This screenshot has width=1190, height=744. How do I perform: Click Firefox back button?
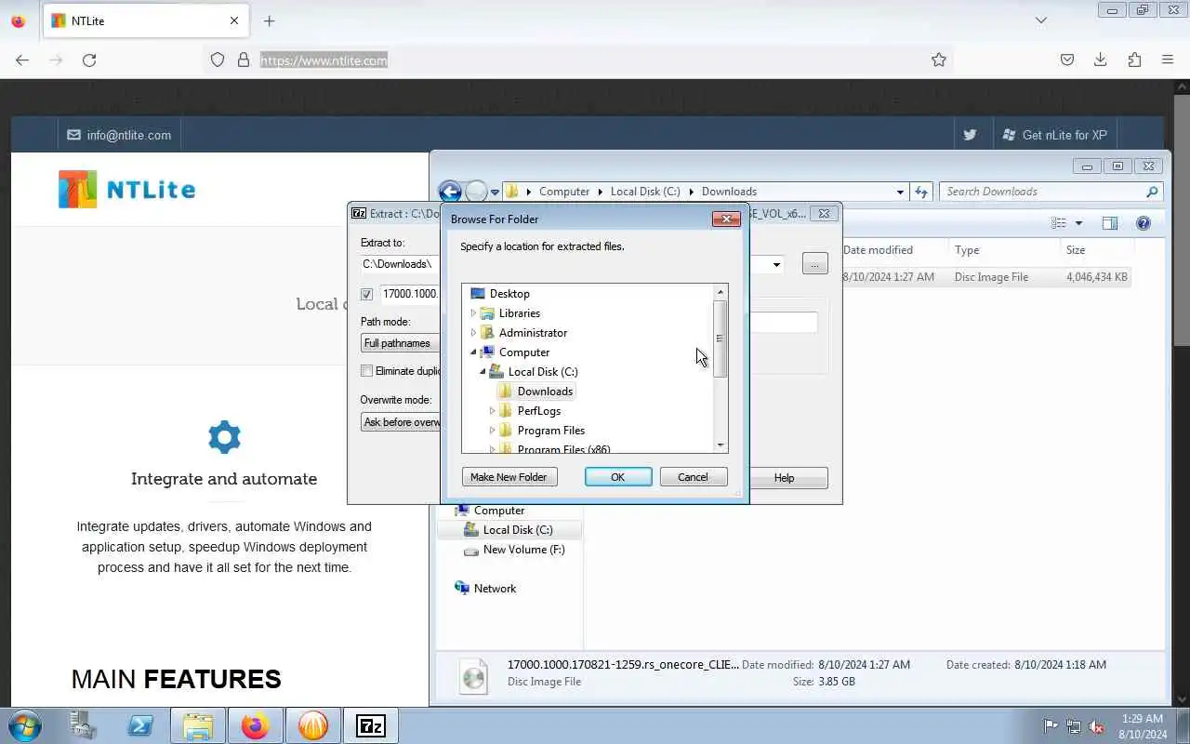point(22,60)
